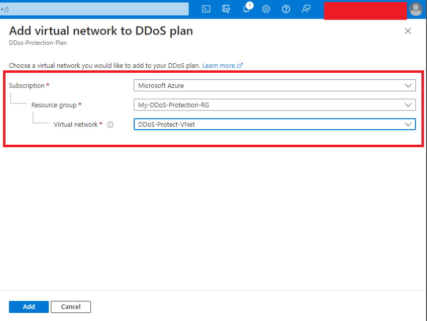The width and height of the screenshot is (427, 321).
Task: Open portal settings with the gear icon
Action: [266, 9]
